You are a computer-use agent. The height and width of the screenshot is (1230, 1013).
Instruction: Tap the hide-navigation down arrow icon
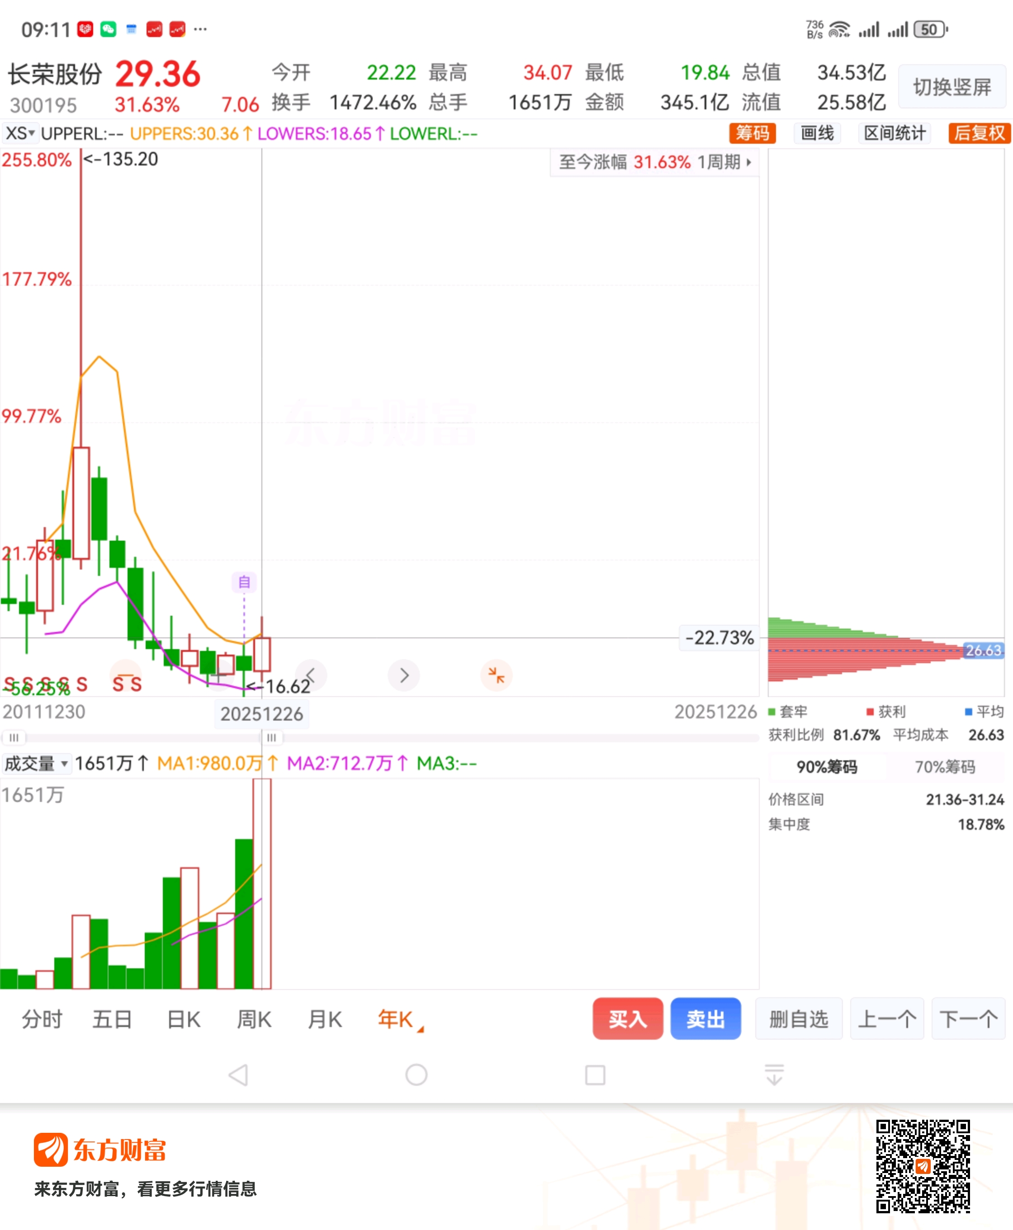pyautogui.click(x=774, y=1074)
